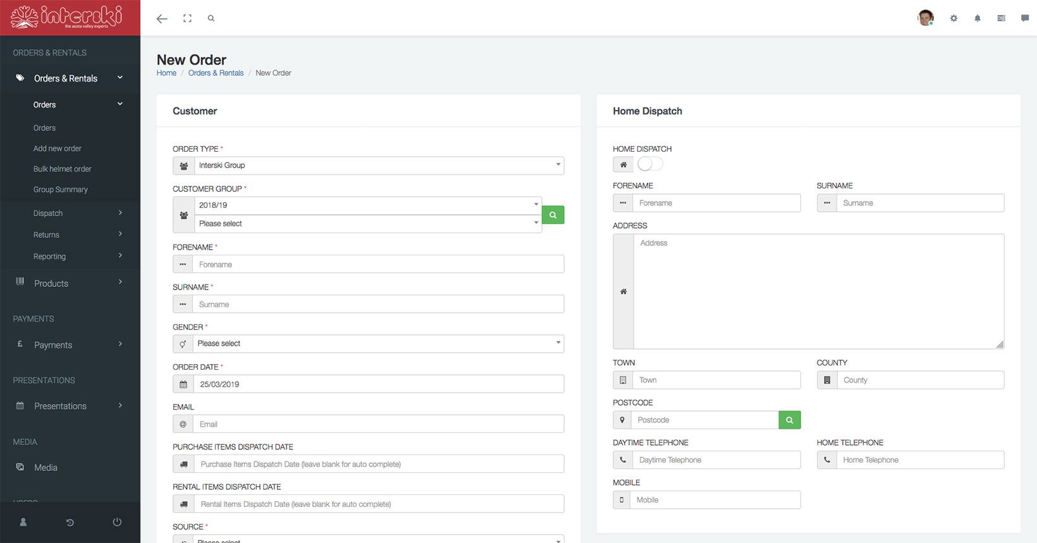Look up postcode with green search button
The height and width of the screenshot is (543, 1037).
[790, 420]
